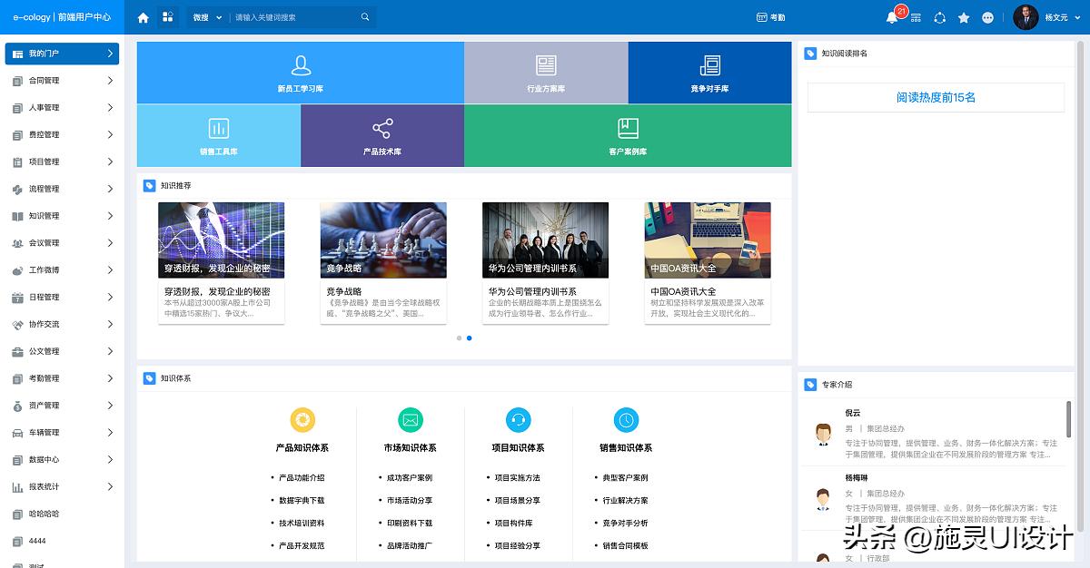
Task: Open the 微搜 search type dropdown
Action: point(206,17)
